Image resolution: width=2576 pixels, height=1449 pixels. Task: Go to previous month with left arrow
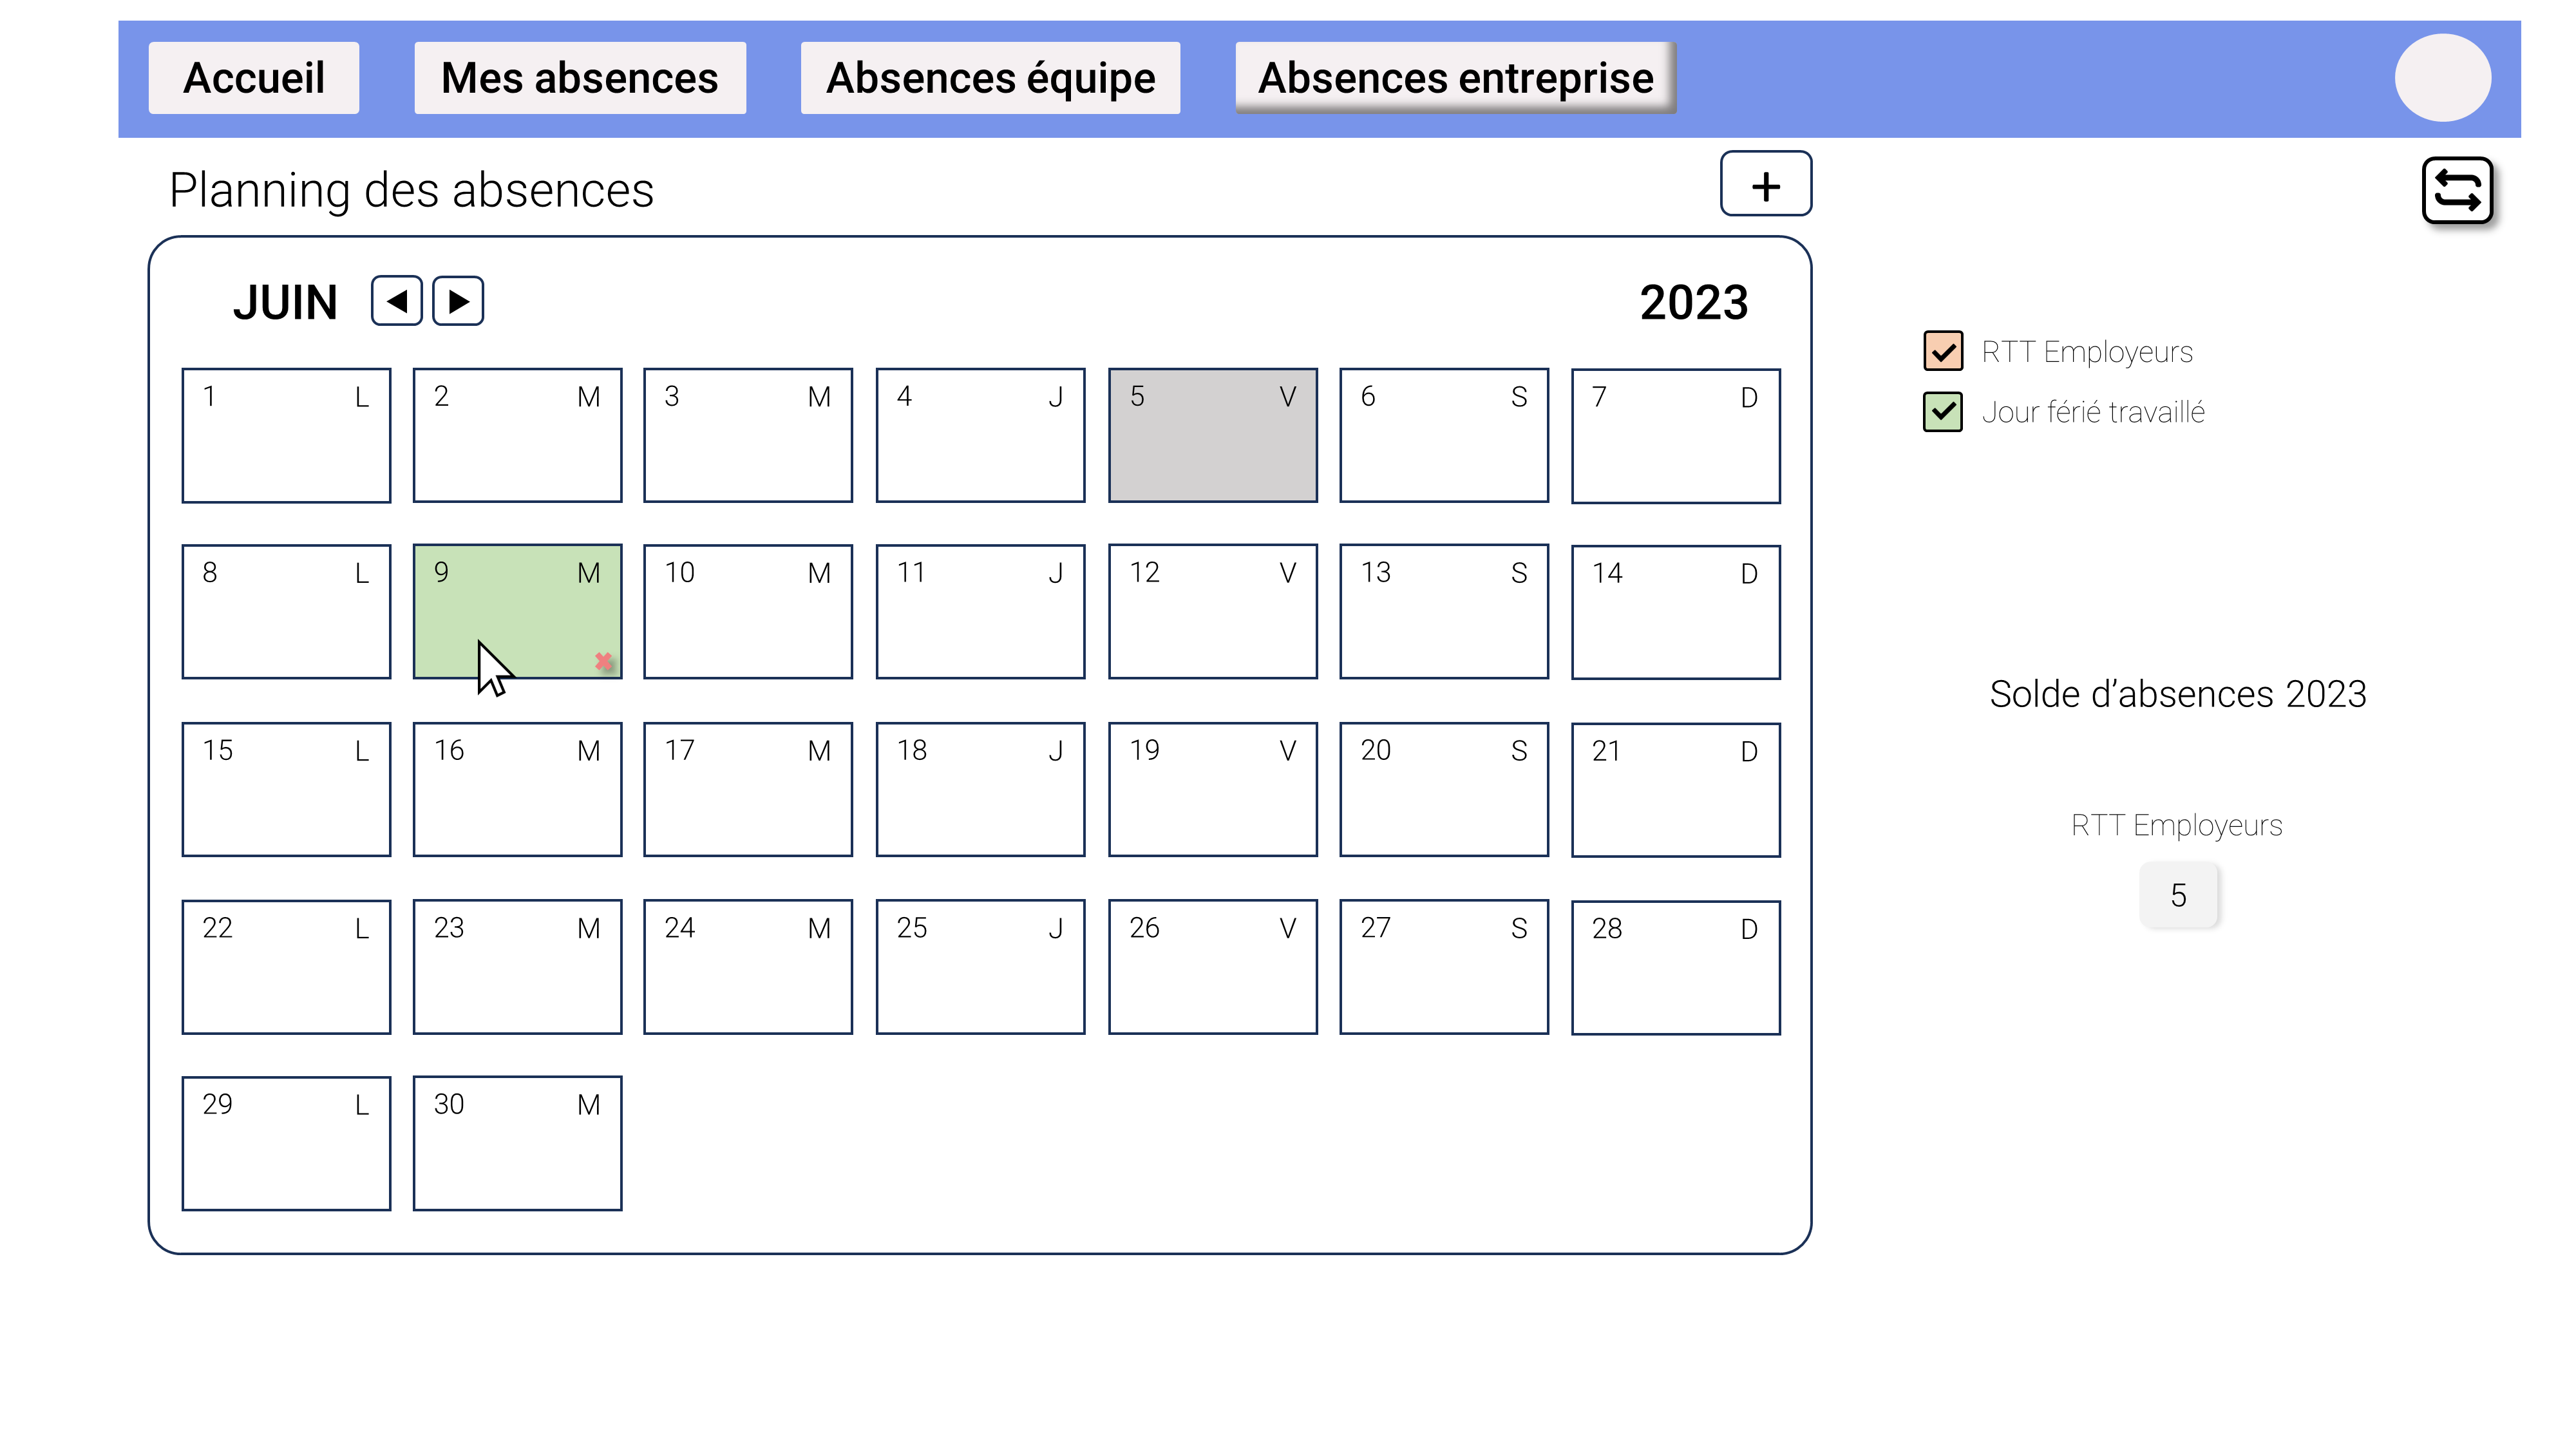click(396, 300)
